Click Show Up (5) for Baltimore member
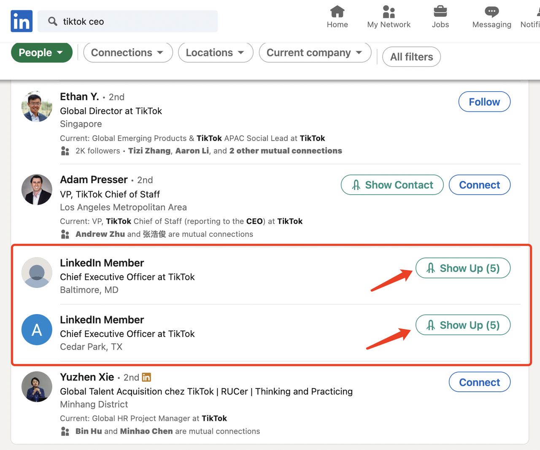Image resolution: width=540 pixels, height=450 pixels. (463, 268)
